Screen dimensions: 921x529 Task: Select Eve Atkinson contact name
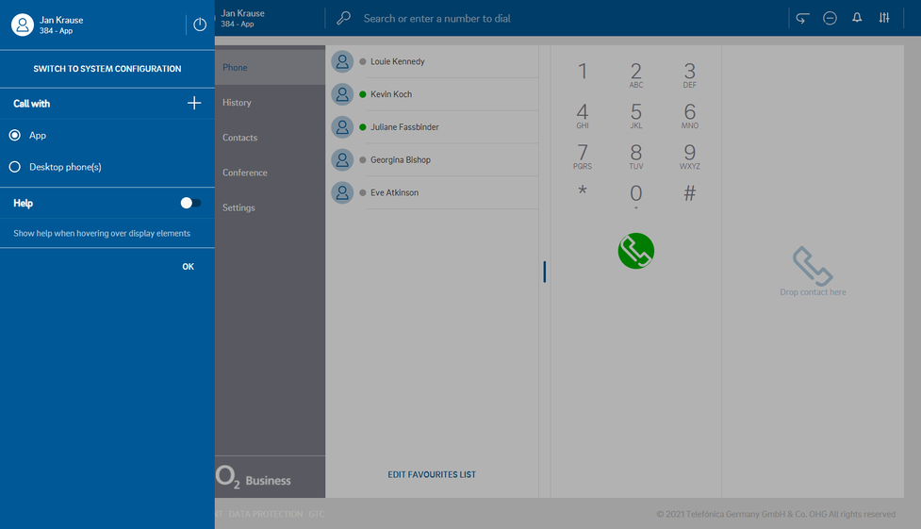click(395, 192)
